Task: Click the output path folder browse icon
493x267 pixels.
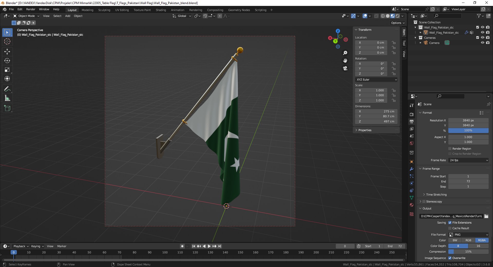Action: point(486,216)
